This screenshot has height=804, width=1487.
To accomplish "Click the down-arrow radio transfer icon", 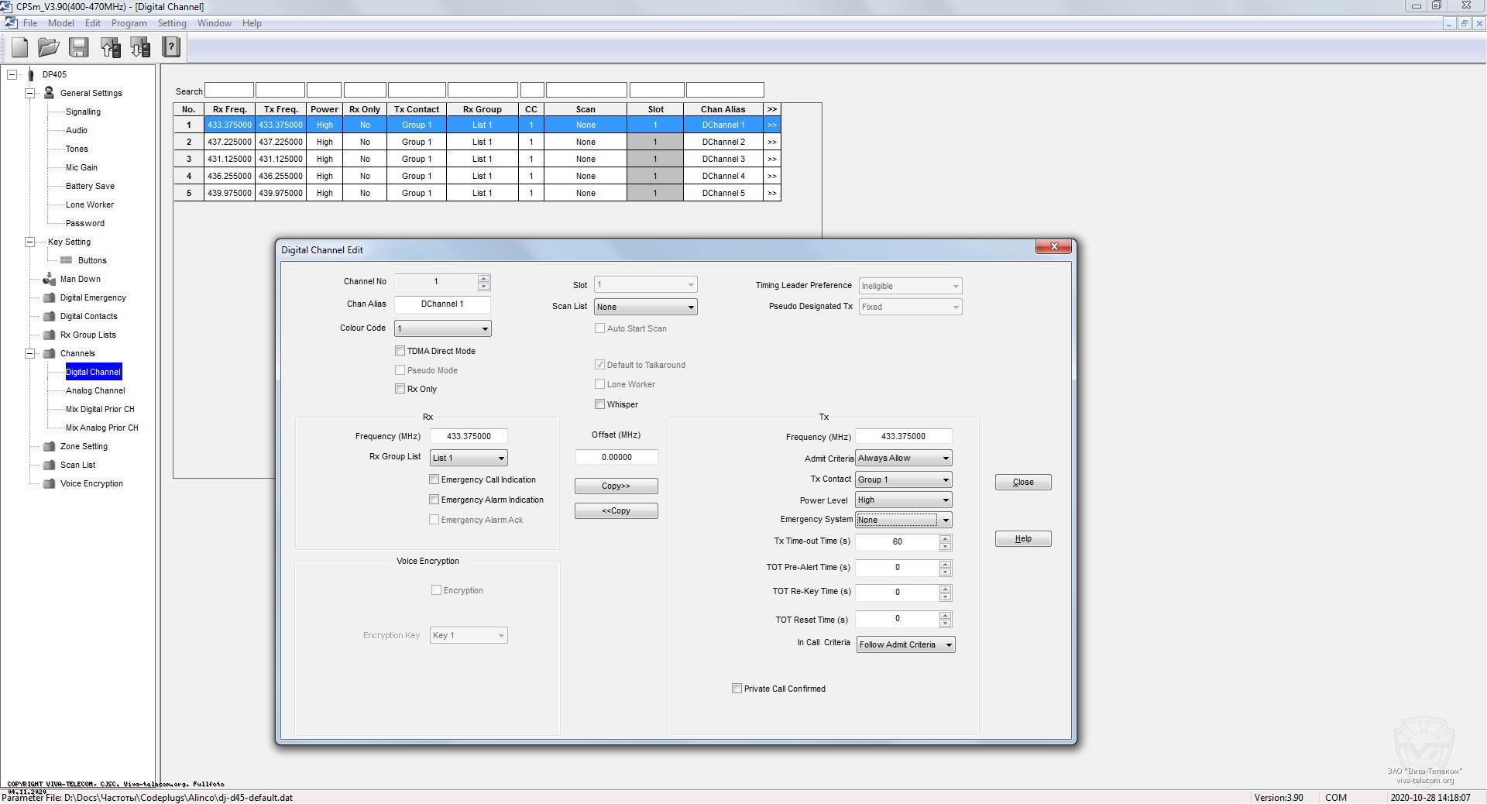I will [x=140, y=48].
